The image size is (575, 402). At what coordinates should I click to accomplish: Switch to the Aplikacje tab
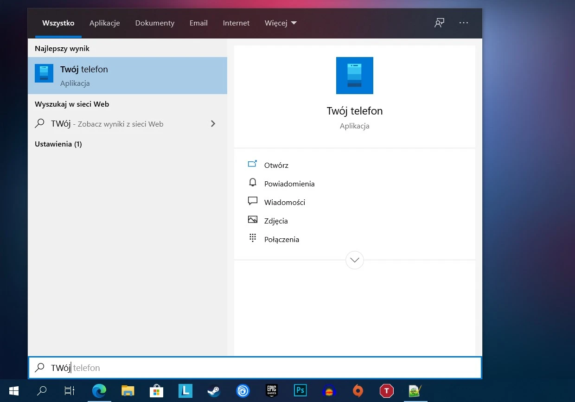(x=105, y=23)
